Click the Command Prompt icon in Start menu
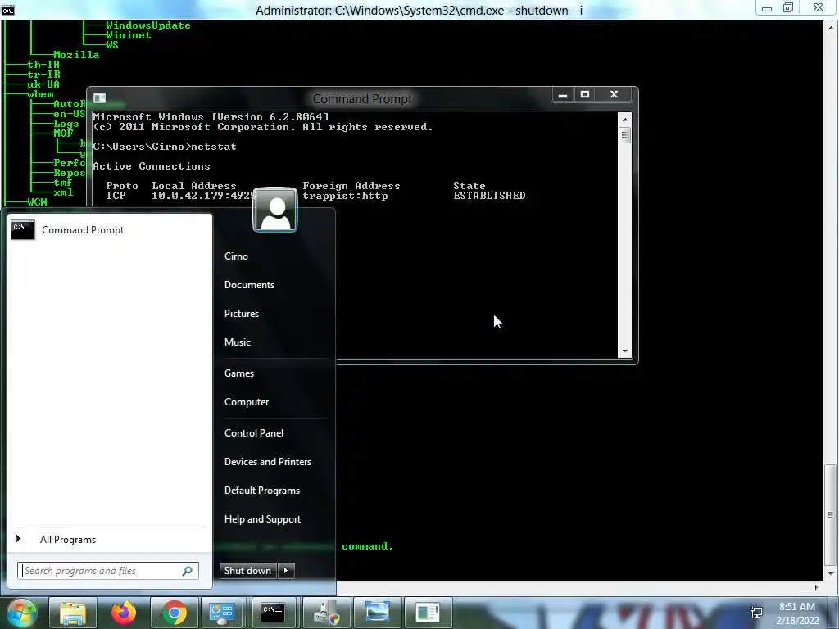This screenshot has width=839, height=629. coord(23,229)
